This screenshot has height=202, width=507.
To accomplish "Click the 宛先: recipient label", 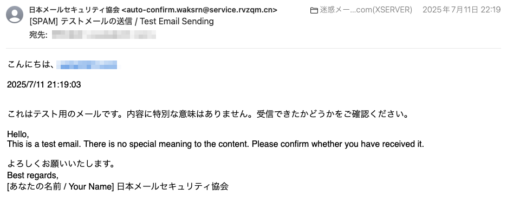I will (x=38, y=35).
